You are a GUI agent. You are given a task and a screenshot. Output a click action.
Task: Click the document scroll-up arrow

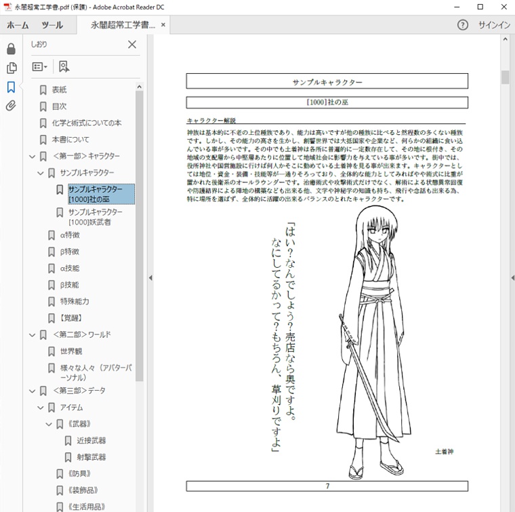pyautogui.click(x=505, y=39)
